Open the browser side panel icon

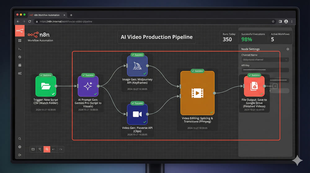[x=280, y=21]
